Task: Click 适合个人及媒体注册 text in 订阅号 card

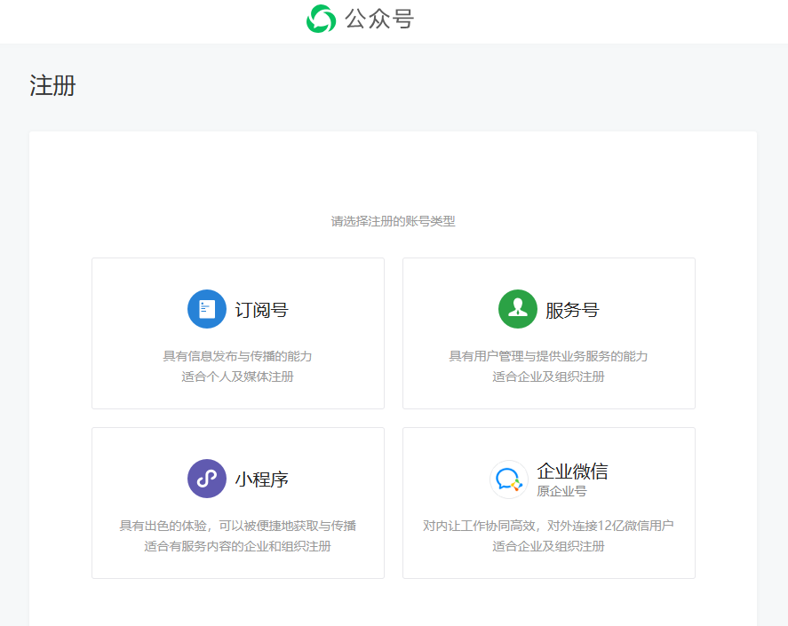Action: point(237,376)
